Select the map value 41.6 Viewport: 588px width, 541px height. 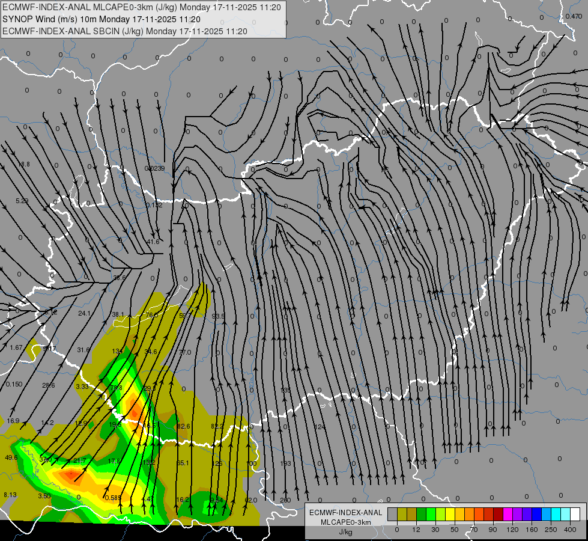pyautogui.click(x=153, y=242)
